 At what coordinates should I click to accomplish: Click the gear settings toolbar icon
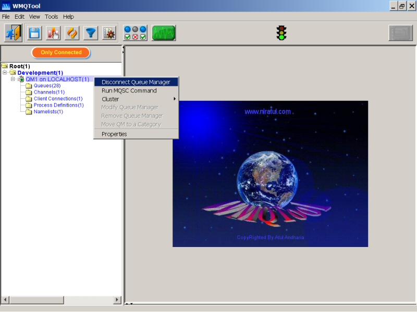coord(109,33)
